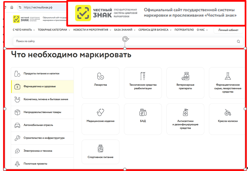Click the stethoscope icon
Screen dimensions: 248x171
point(100,112)
